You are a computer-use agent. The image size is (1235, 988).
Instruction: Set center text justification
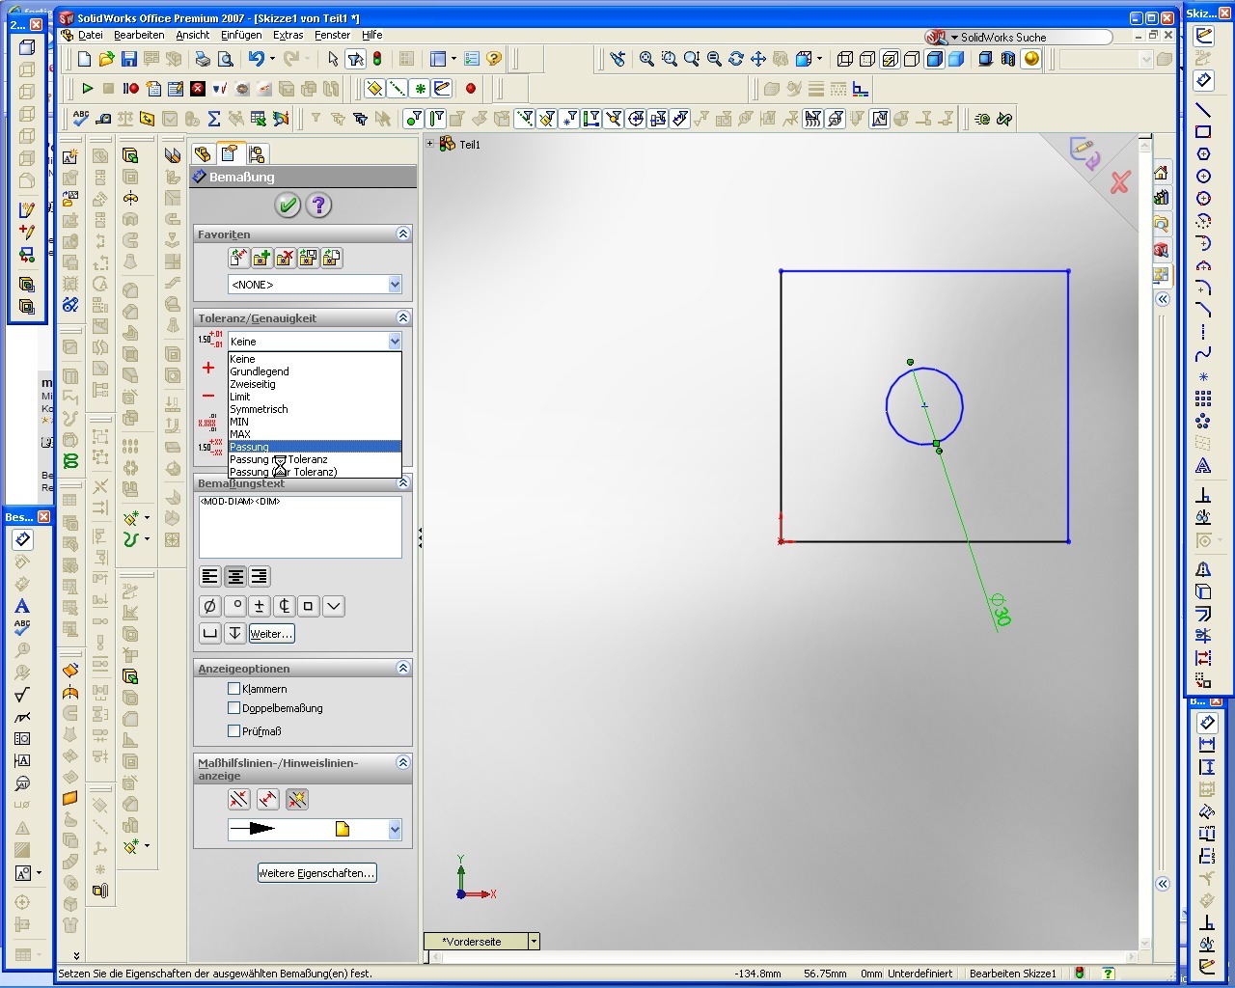(234, 576)
